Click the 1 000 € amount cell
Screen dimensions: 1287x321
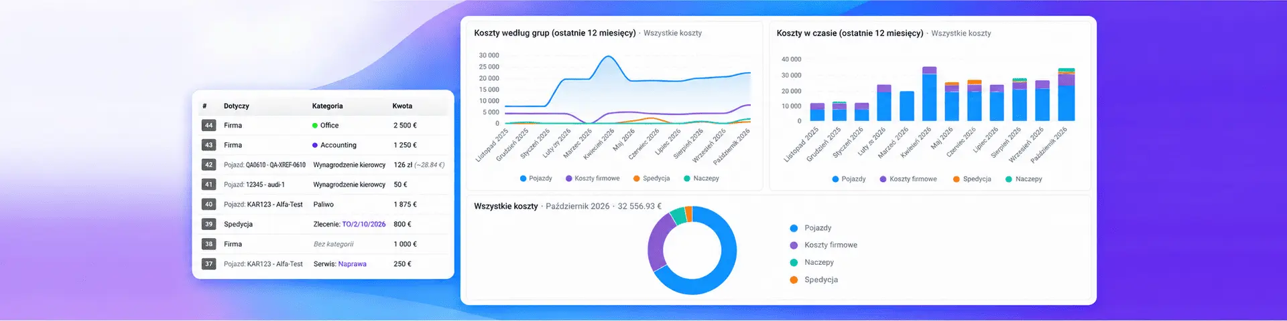click(405, 244)
